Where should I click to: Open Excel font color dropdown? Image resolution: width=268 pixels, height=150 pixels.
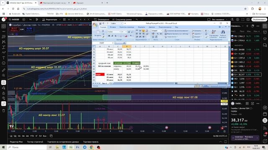point(133,36)
